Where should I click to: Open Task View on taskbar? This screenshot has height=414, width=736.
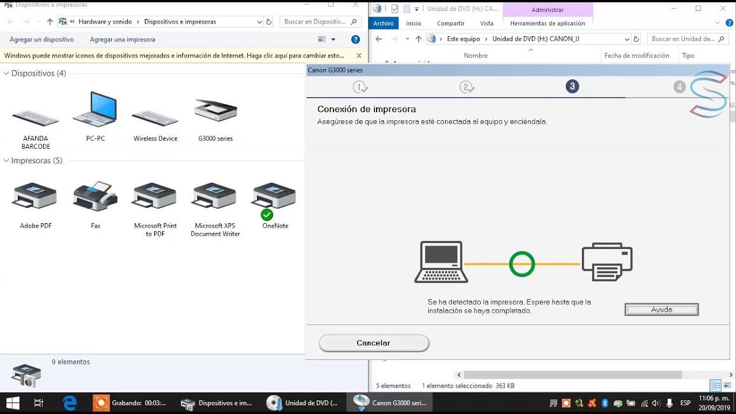pos(39,403)
